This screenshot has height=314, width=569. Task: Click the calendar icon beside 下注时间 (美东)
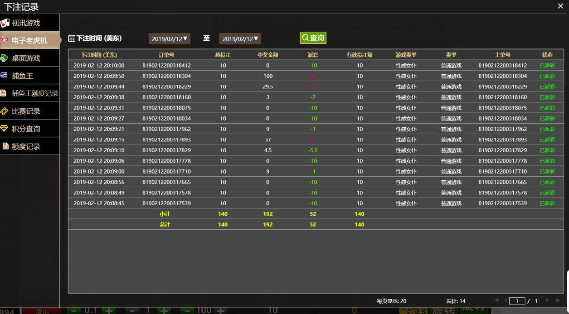tap(72, 39)
